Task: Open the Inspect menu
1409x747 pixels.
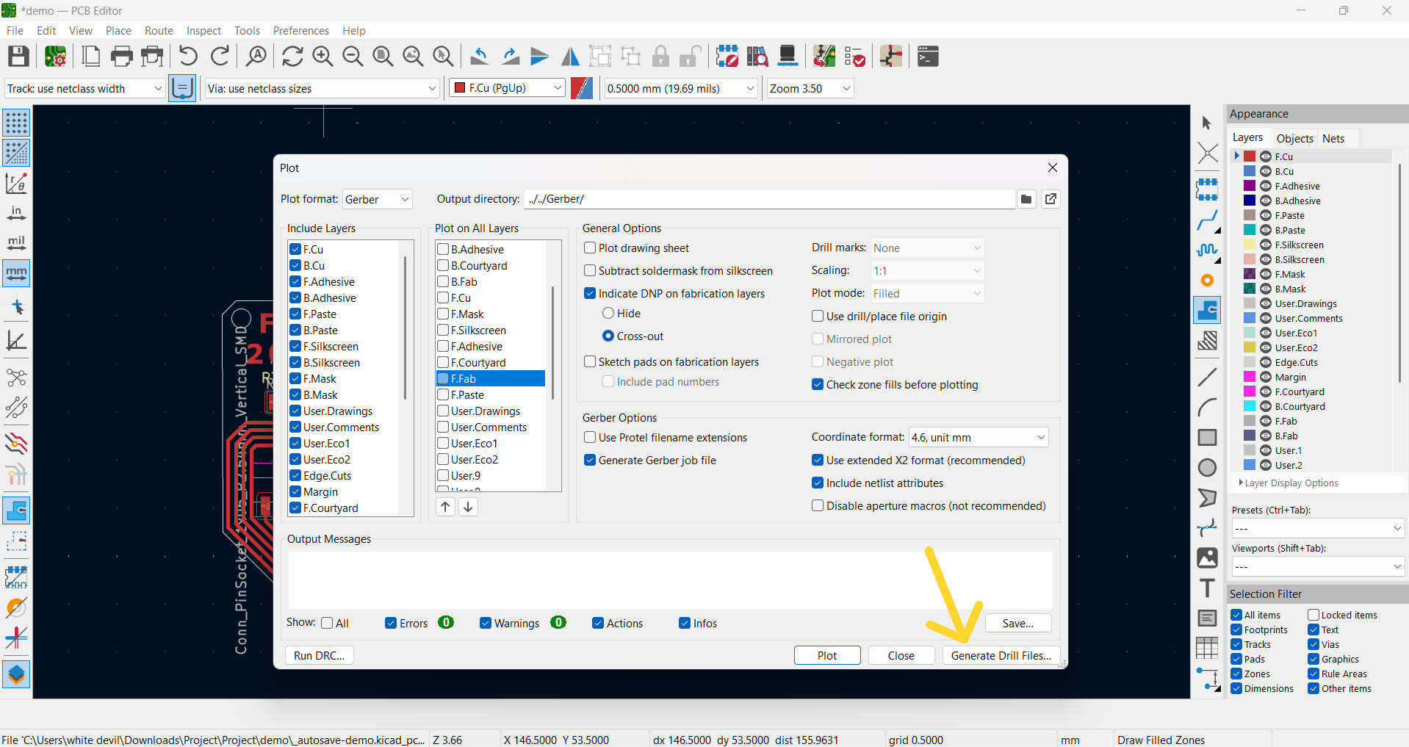Action: 203,31
